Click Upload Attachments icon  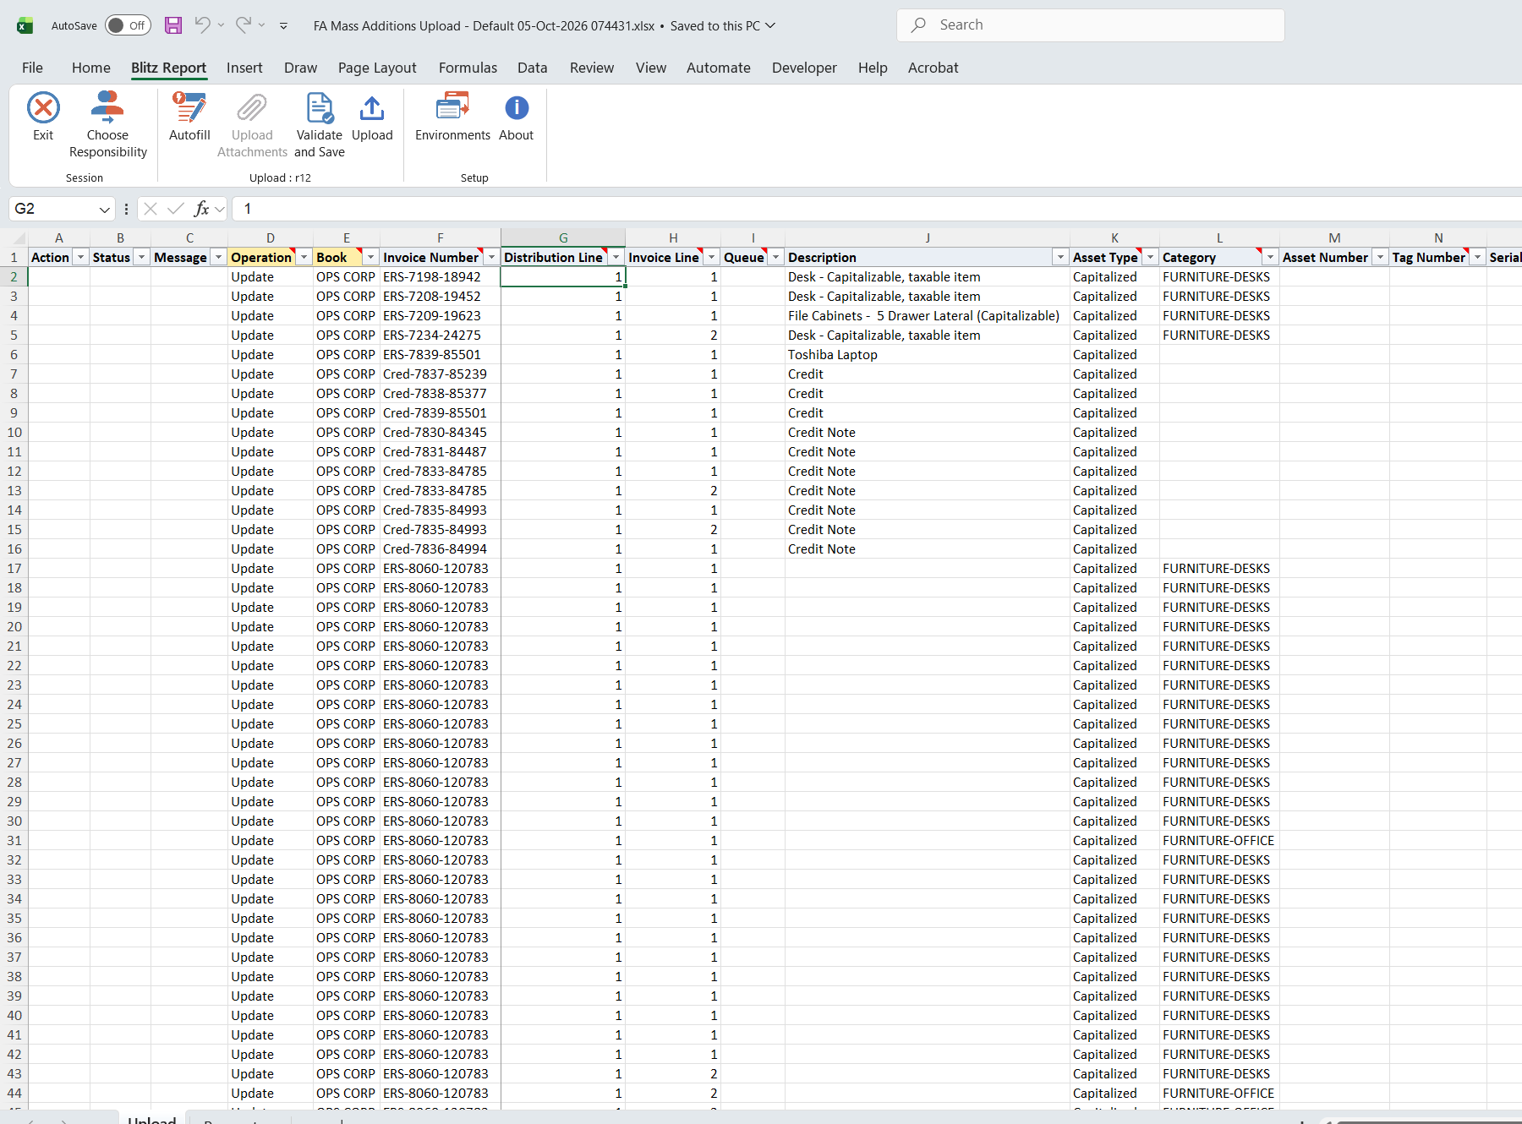(x=252, y=108)
